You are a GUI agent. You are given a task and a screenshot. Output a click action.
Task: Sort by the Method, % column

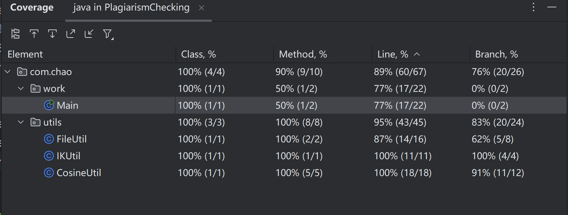pyautogui.click(x=303, y=54)
